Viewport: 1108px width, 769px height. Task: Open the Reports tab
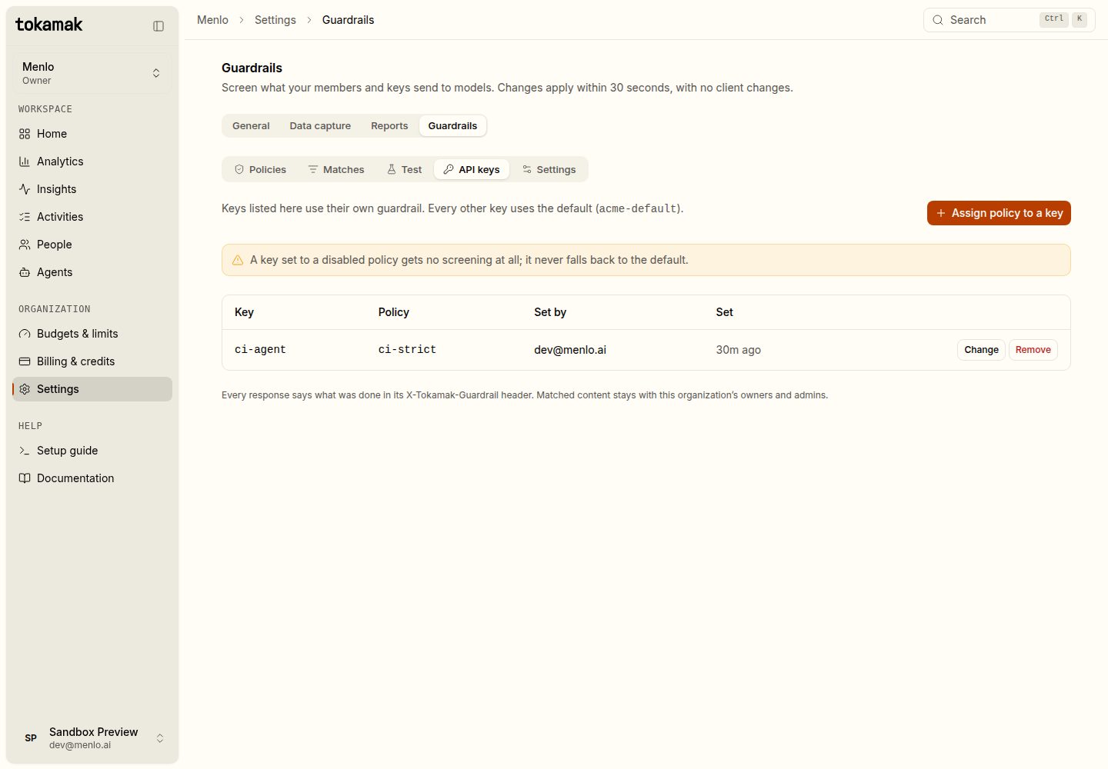389,126
